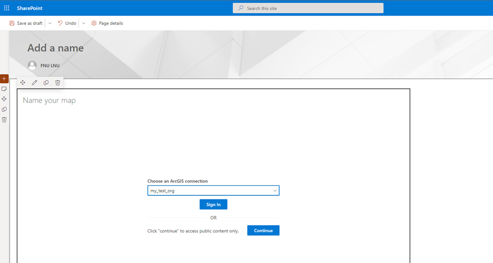Open the ArcGIS connection dropdown my_test_org
Image resolution: width=493 pixels, height=263 pixels.
(x=213, y=190)
